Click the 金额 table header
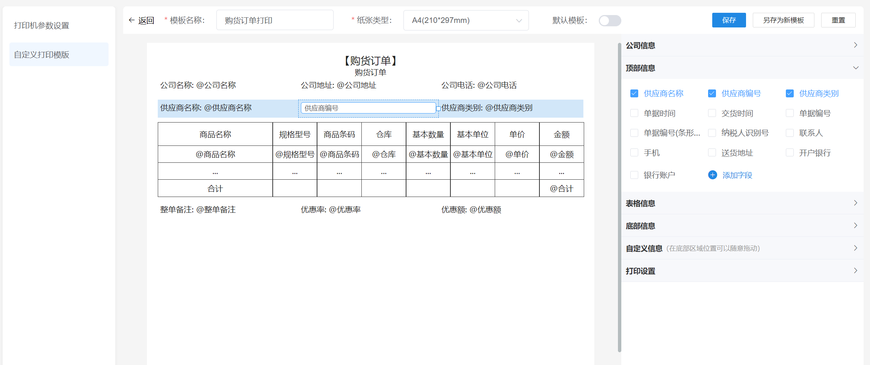870x365 pixels. point(562,134)
